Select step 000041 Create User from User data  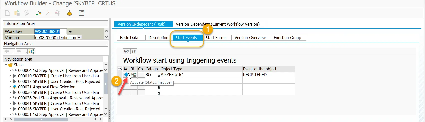(58, 103)
